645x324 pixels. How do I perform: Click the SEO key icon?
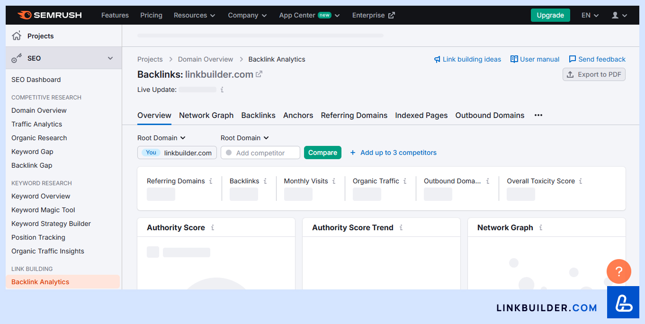(17, 58)
